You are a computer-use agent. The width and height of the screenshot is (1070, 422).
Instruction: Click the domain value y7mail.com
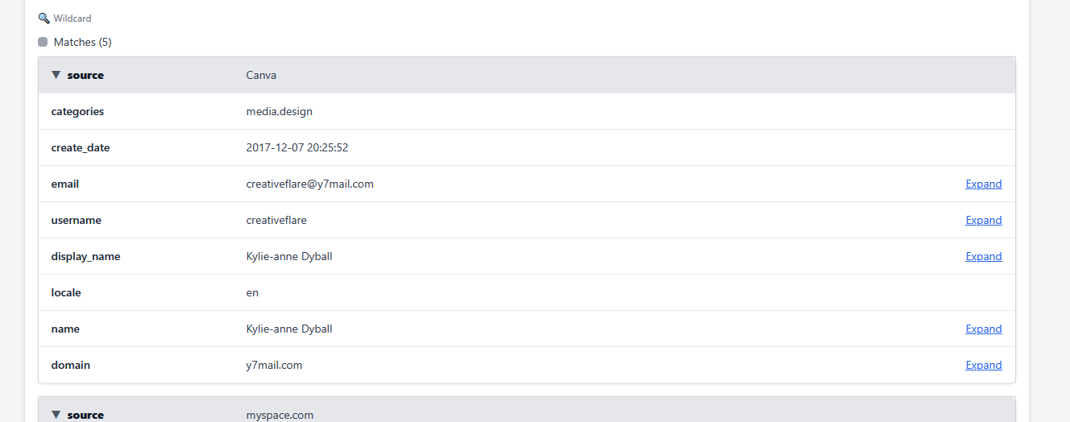click(274, 366)
